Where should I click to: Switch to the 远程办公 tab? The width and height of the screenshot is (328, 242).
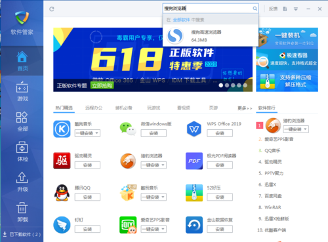coord(94,108)
